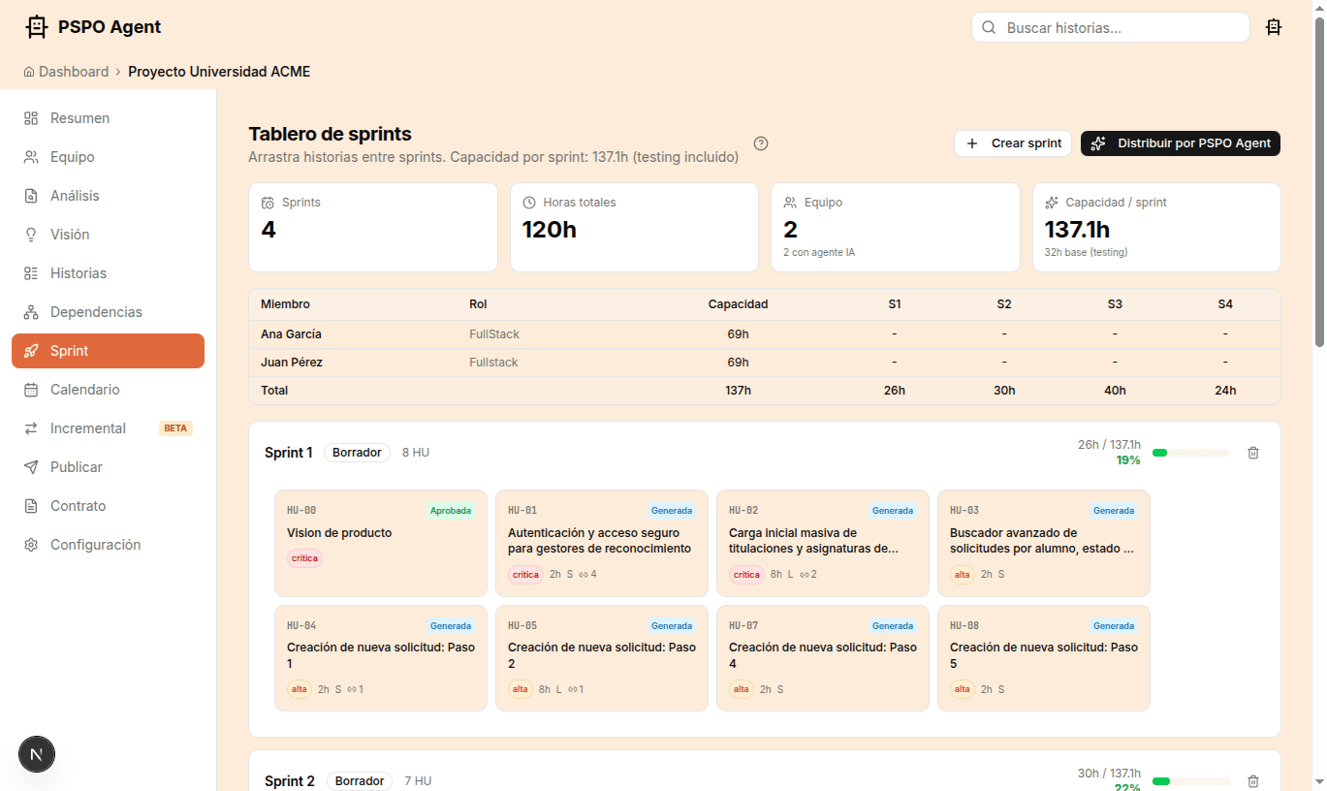
Task: Click the Publicar megaphone icon
Action: click(30, 466)
